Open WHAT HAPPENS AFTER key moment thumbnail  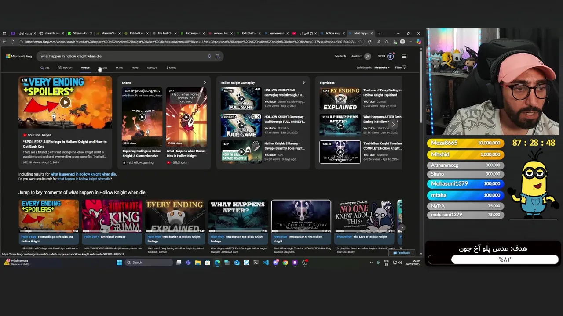[238, 216]
